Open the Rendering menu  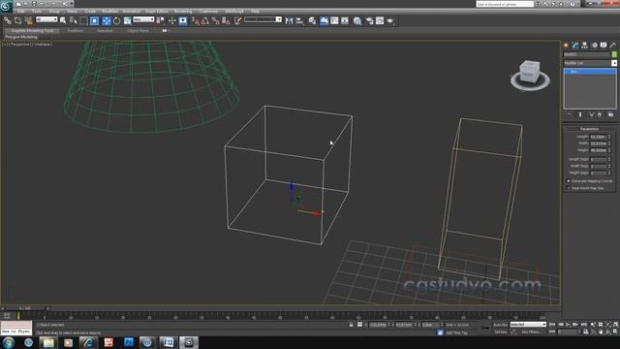183,11
